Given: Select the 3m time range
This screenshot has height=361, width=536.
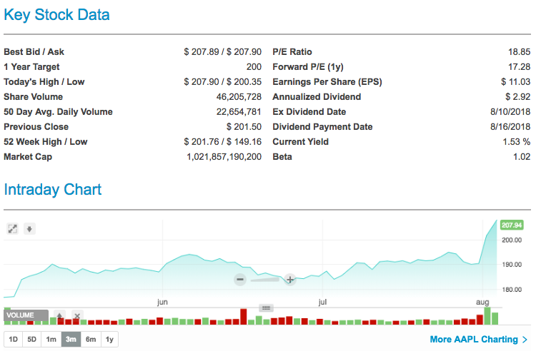Looking at the screenshot, I should click(71, 339).
